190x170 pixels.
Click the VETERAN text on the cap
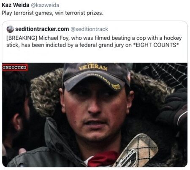click(x=93, y=68)
